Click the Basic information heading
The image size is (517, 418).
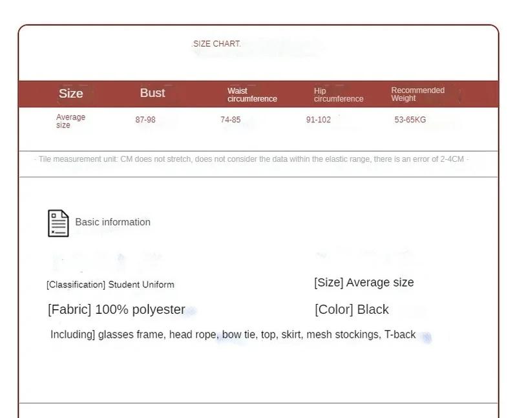click(112, 222)
